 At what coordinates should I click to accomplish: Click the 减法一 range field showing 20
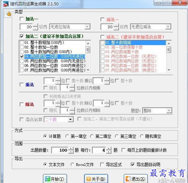[x=107, y=27]
